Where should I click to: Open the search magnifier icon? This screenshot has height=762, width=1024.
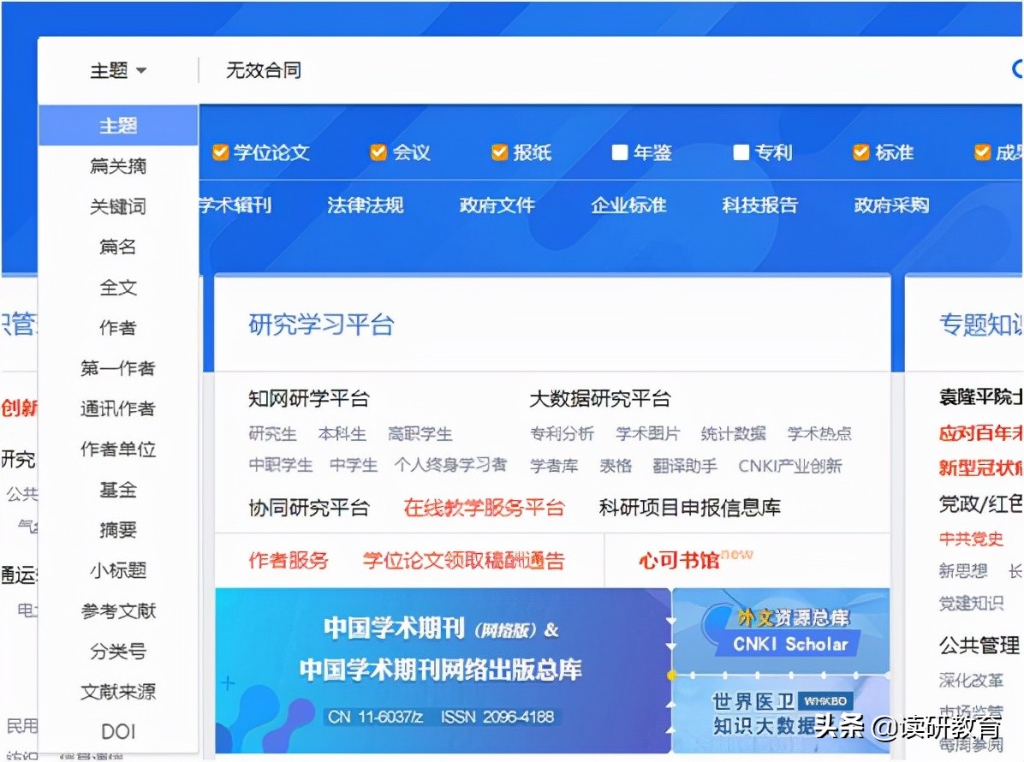1019,69
